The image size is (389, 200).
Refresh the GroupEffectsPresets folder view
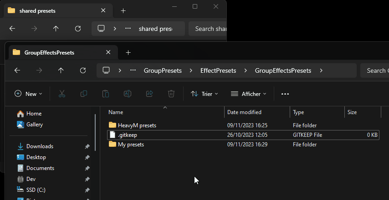83,70
